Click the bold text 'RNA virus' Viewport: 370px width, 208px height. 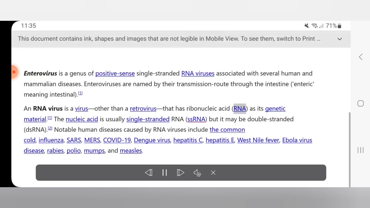point(48,109)
